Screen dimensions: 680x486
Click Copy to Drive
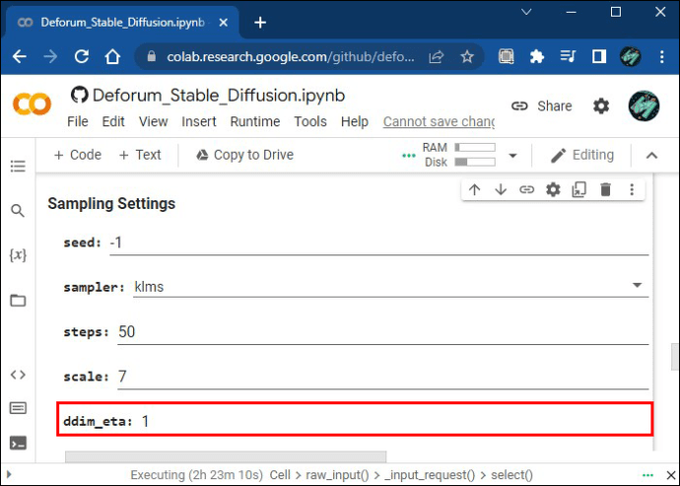click(244, 155)
